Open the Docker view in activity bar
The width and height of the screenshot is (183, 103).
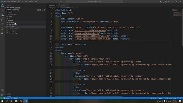2,33
